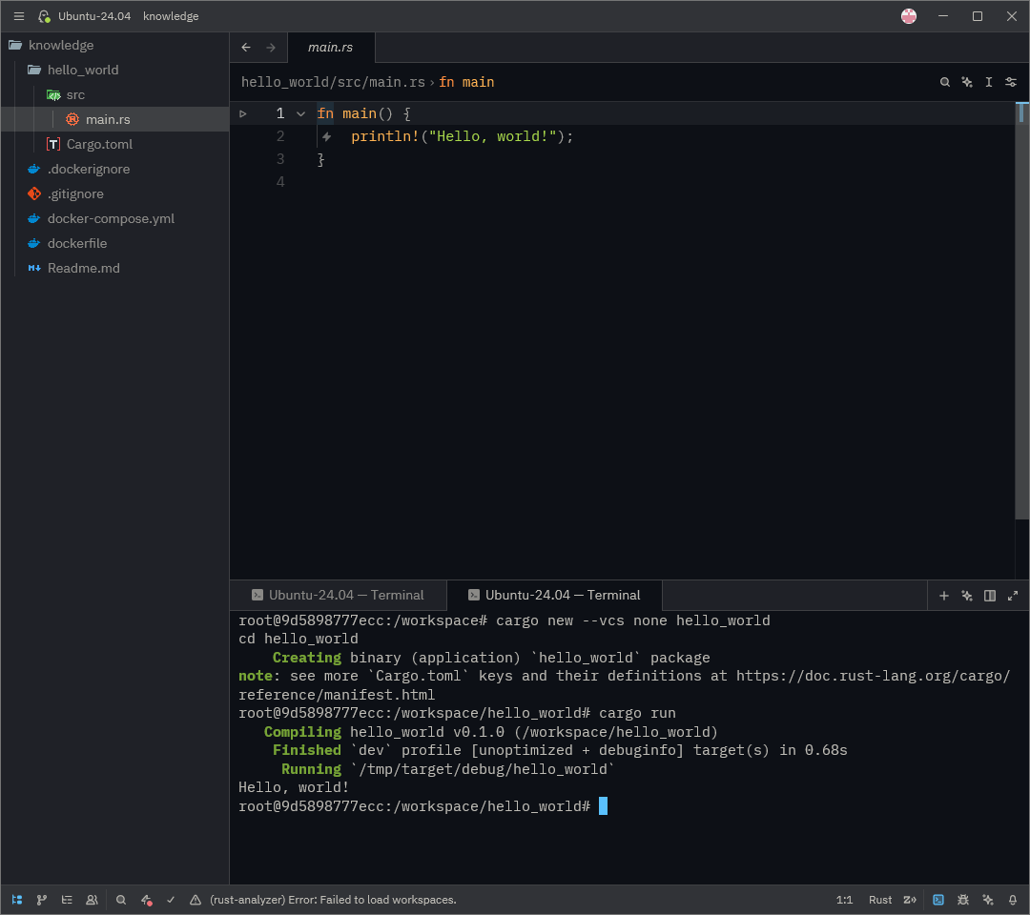Image resolution: width=1030 pixels, height=915 pixels.
Task: Click the Ubuntu-24.04 remote connection icon
Action: 44,16
